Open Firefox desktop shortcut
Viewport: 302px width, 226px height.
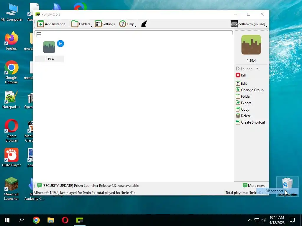coord(12,41)
